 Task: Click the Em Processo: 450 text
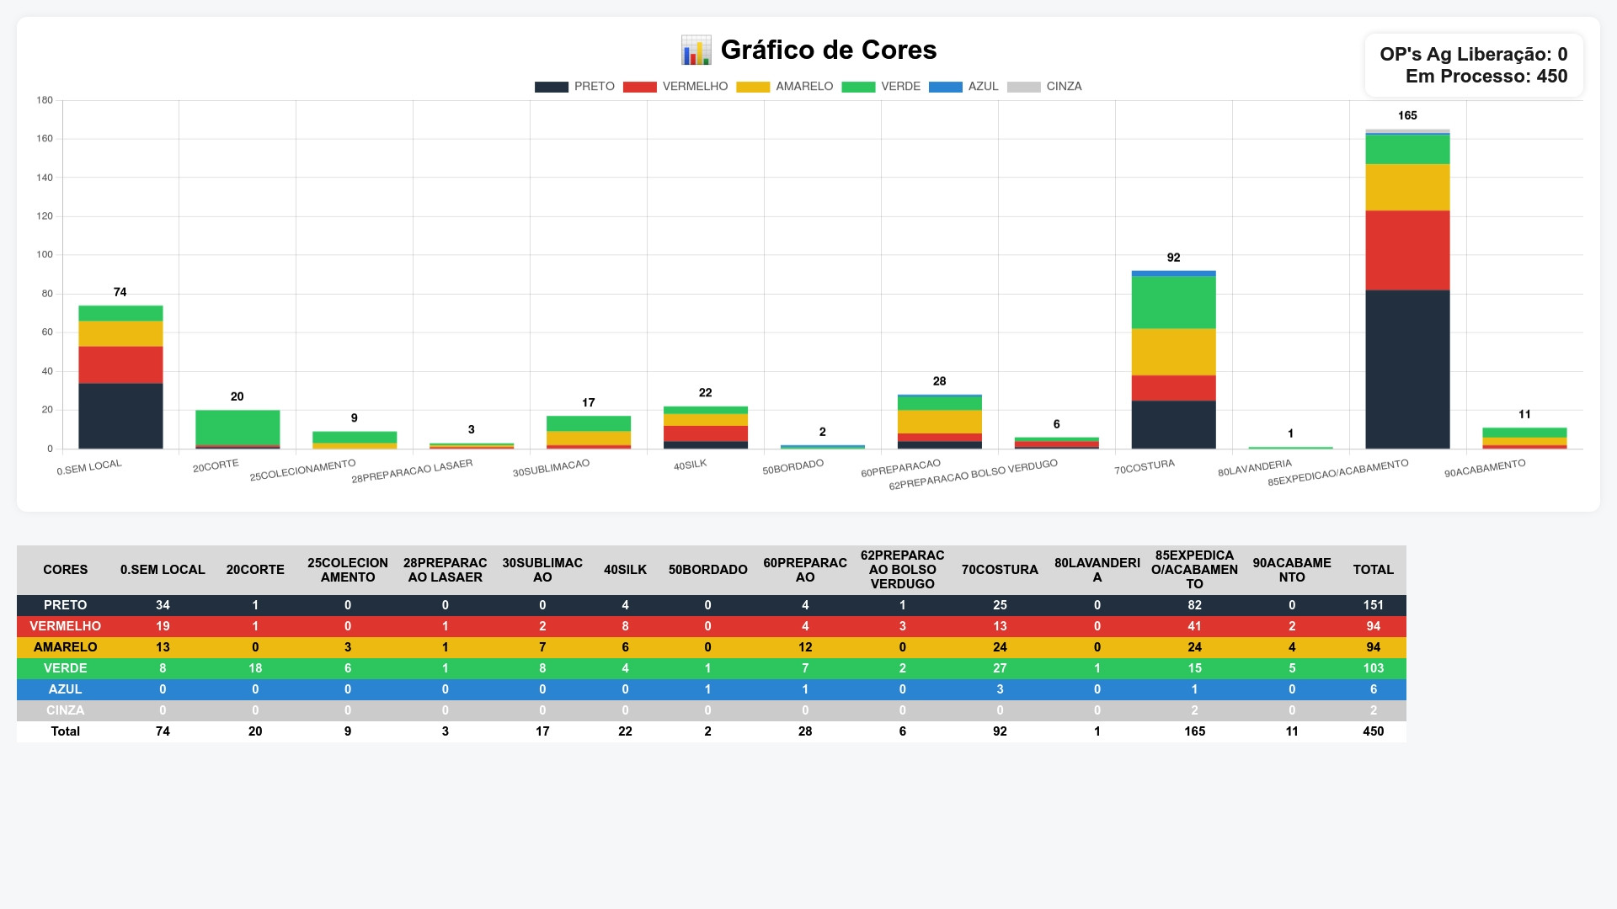pos(1486,77)
